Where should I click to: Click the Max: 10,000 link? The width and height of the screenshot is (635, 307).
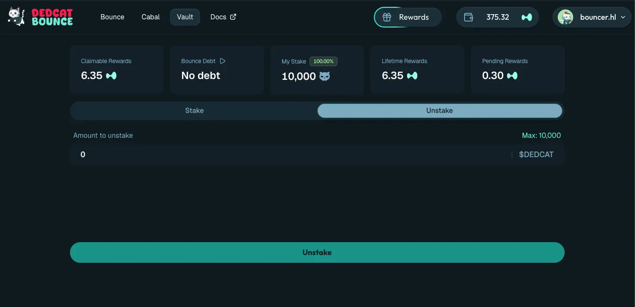541,135
